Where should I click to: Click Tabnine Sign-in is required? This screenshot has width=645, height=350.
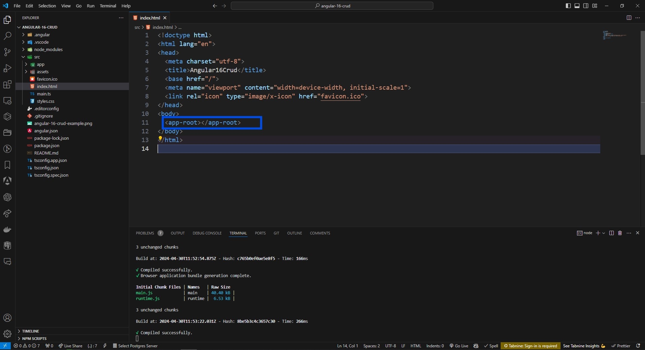coord(530,346)
